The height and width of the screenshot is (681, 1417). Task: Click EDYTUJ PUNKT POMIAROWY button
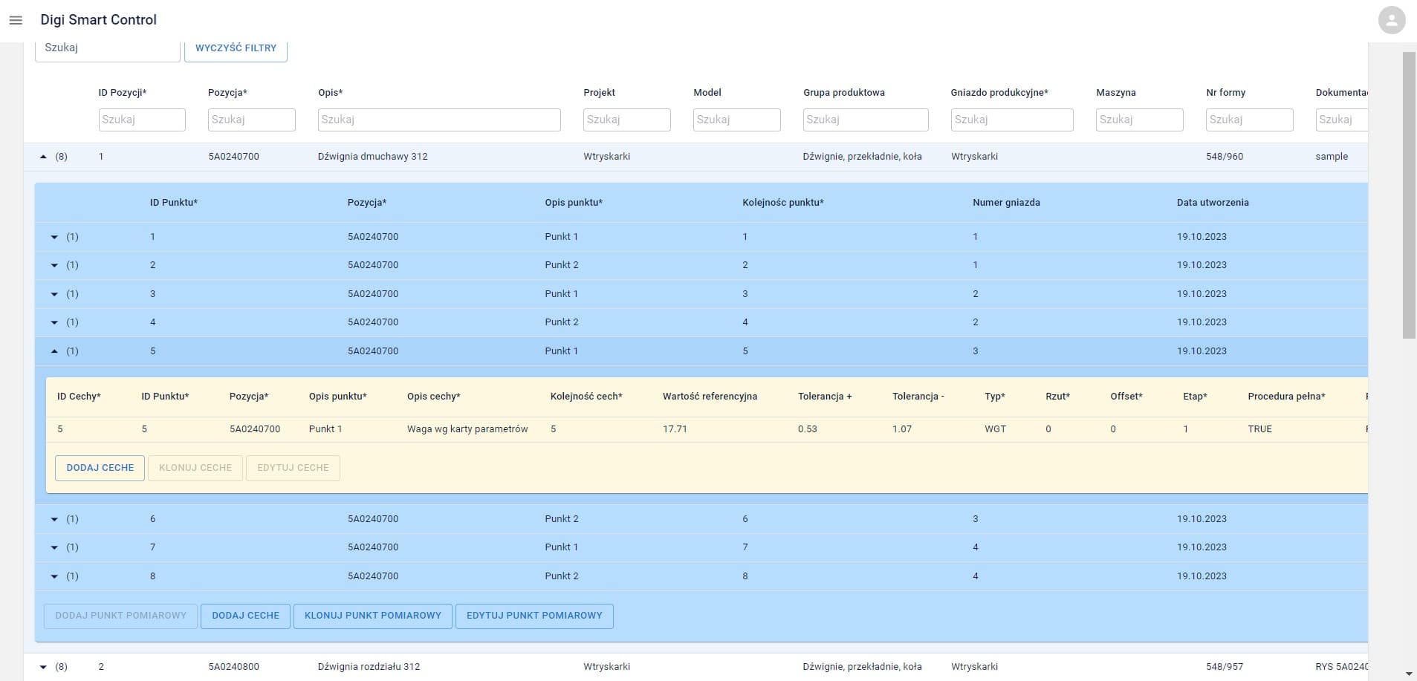[534, 616]
